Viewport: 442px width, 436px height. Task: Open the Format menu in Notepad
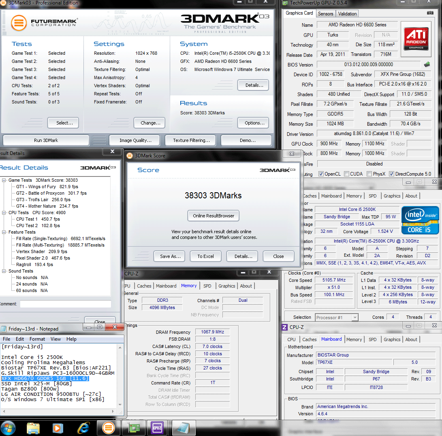point(37,339)
